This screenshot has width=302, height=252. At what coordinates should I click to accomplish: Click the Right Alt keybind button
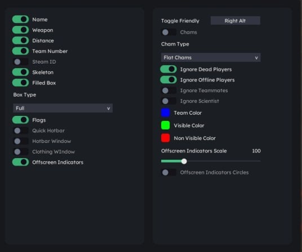pos(236,21)
